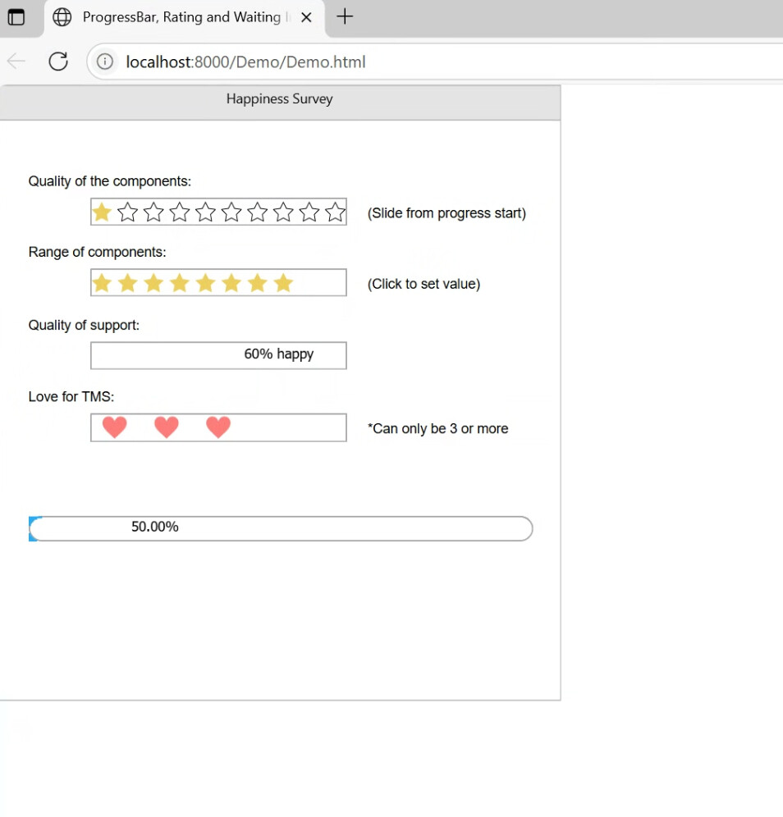Viewport: 783px width, 817px height.
Task: Click the browser back arrow
Action: coord(16,62)
